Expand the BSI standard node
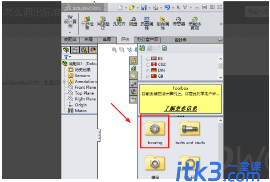270x182 pixels. [x=148, y=59]
